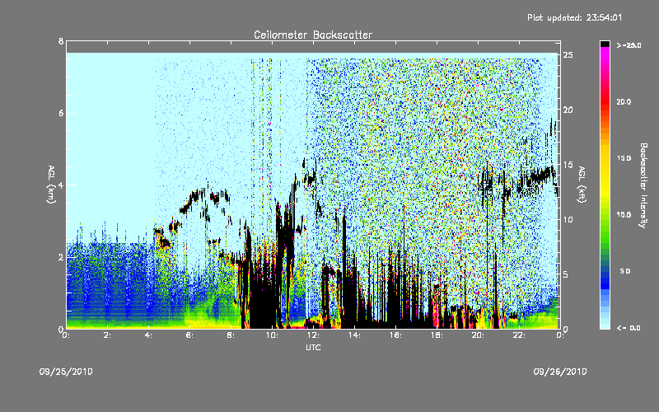Click the "16:" UTC tick label
This screenshot has height=412, width=659.
coord(395,335)
